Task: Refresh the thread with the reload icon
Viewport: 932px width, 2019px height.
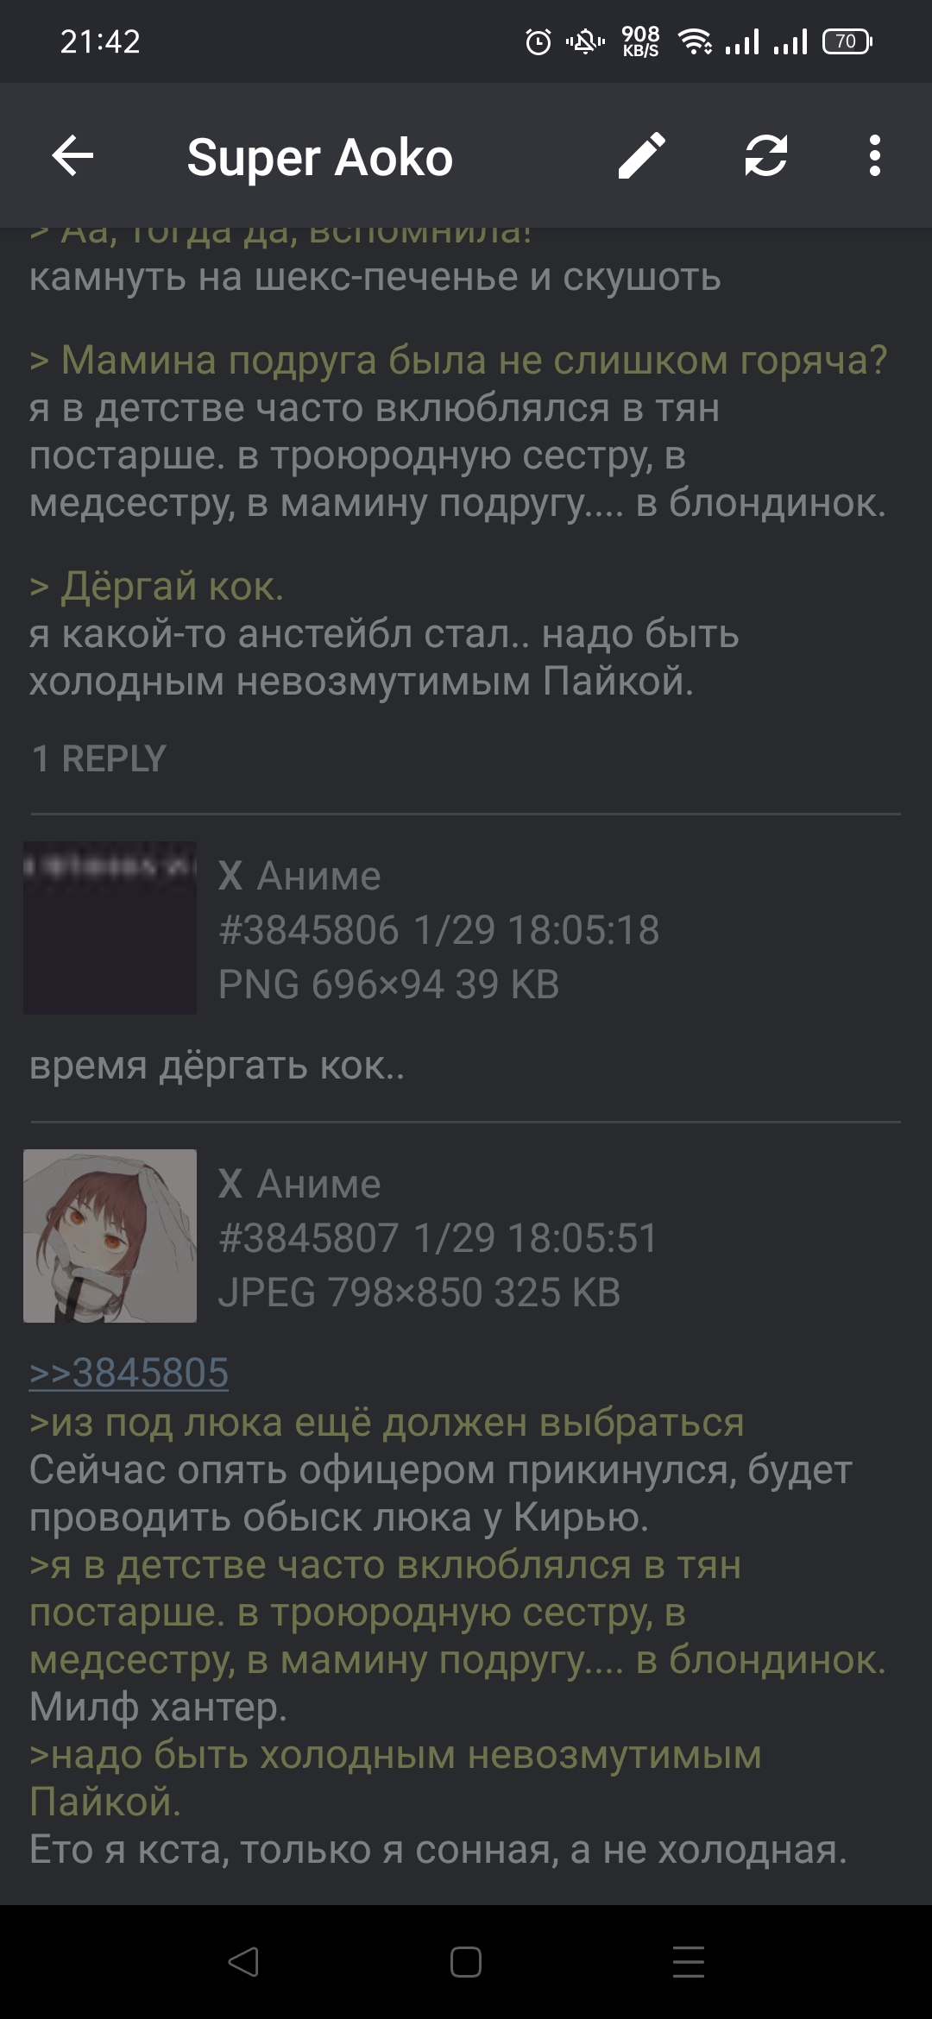Action: (765, 156)
